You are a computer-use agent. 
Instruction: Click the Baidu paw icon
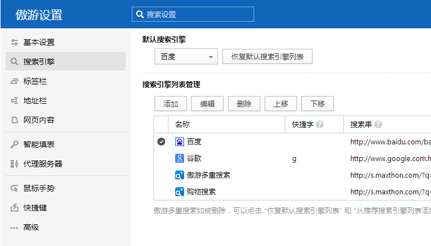180,142
